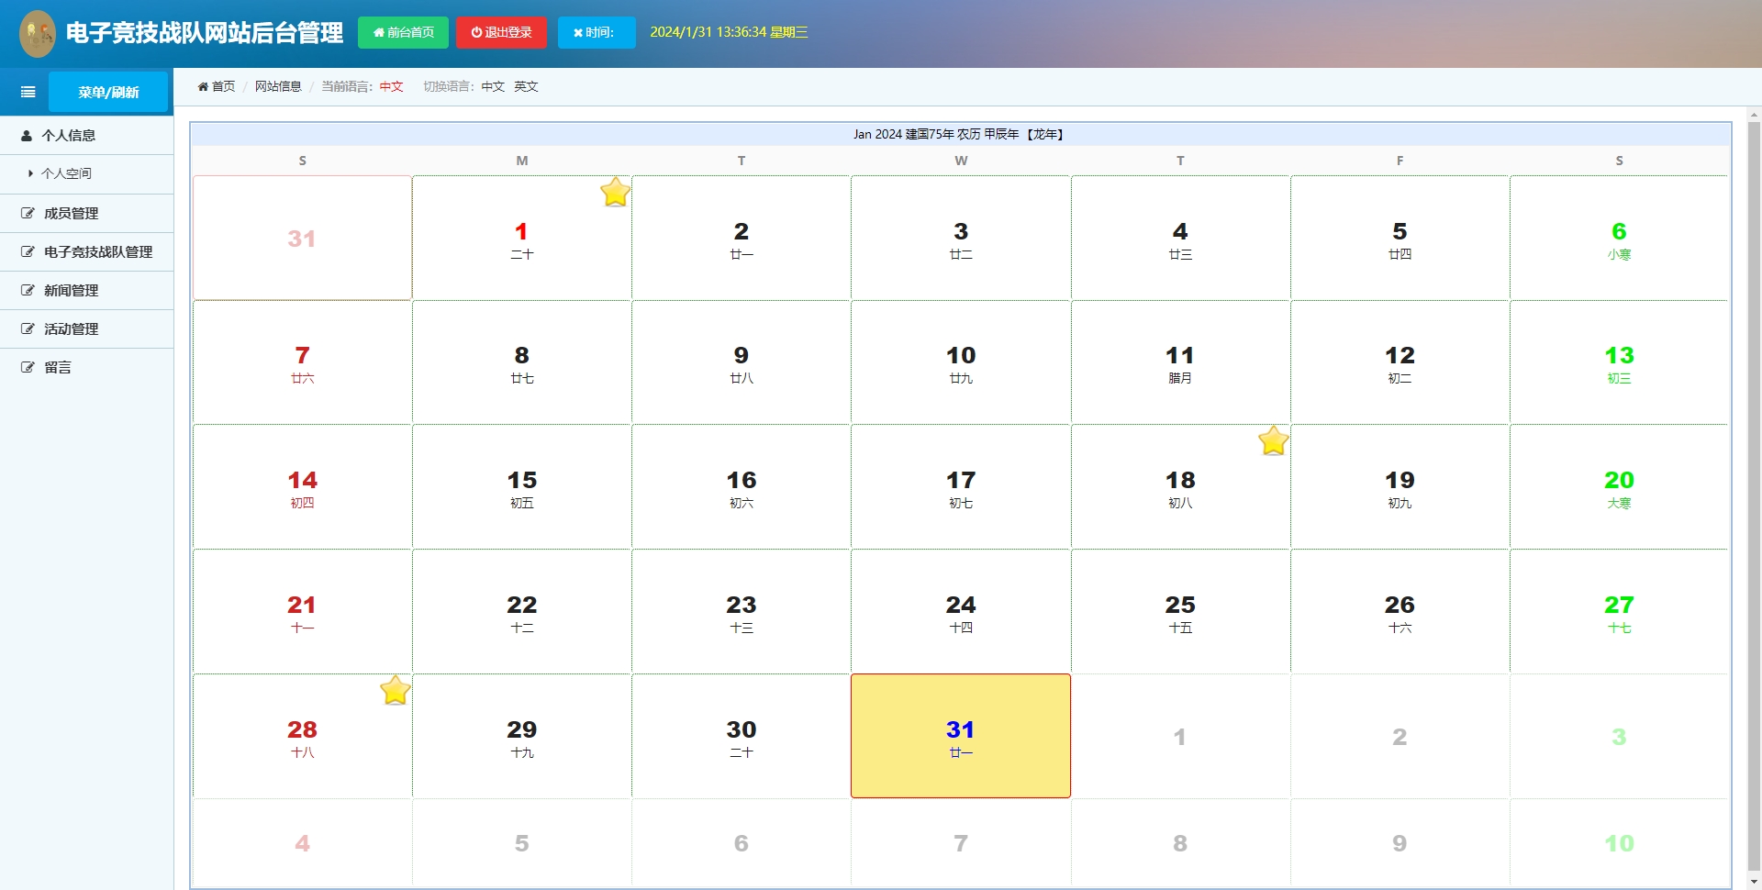Click the page vertical scrollbar thumb
The height and width of the screenshot is (890, 1762).
pos(1754,495)
